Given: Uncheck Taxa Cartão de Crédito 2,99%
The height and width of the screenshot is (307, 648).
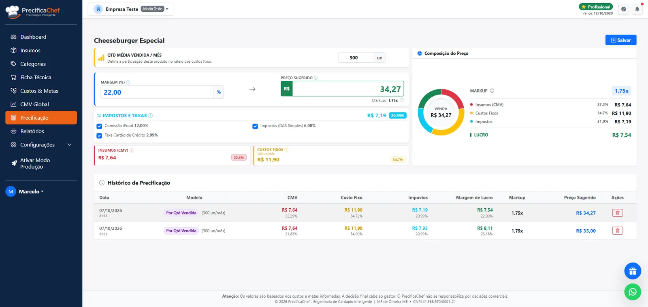Looking at the screenshot, I should [99, 136].
